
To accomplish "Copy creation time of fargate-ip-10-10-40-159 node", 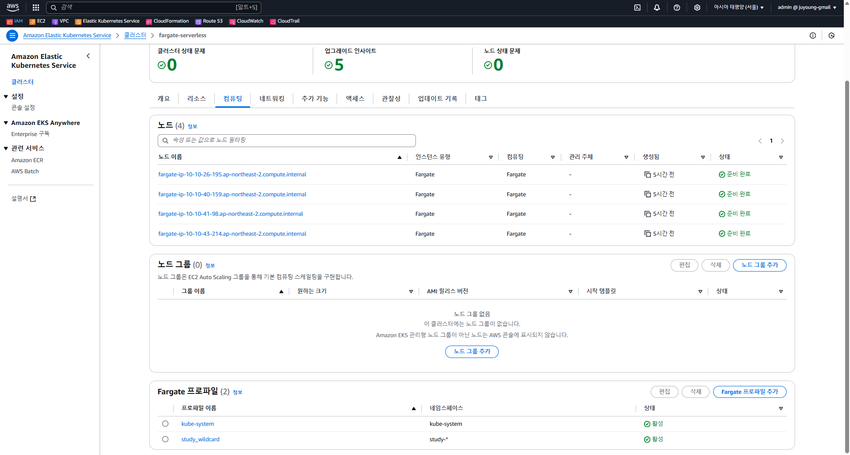I will 648,194.
